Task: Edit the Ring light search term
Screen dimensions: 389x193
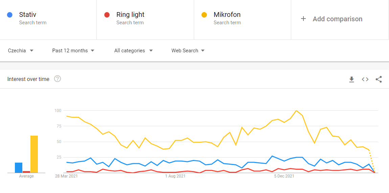Action: click(x=130, y=15)
